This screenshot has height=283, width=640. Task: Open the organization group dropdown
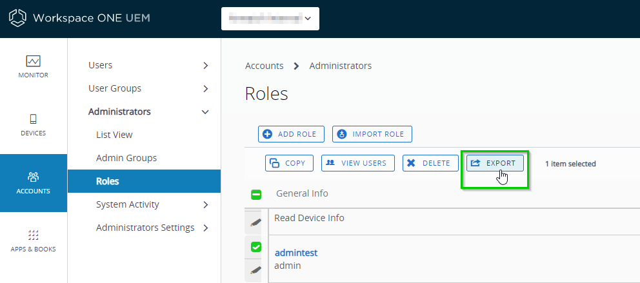(x=270, y=19)
